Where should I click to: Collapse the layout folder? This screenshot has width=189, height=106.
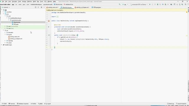click(x=5, y=34)
